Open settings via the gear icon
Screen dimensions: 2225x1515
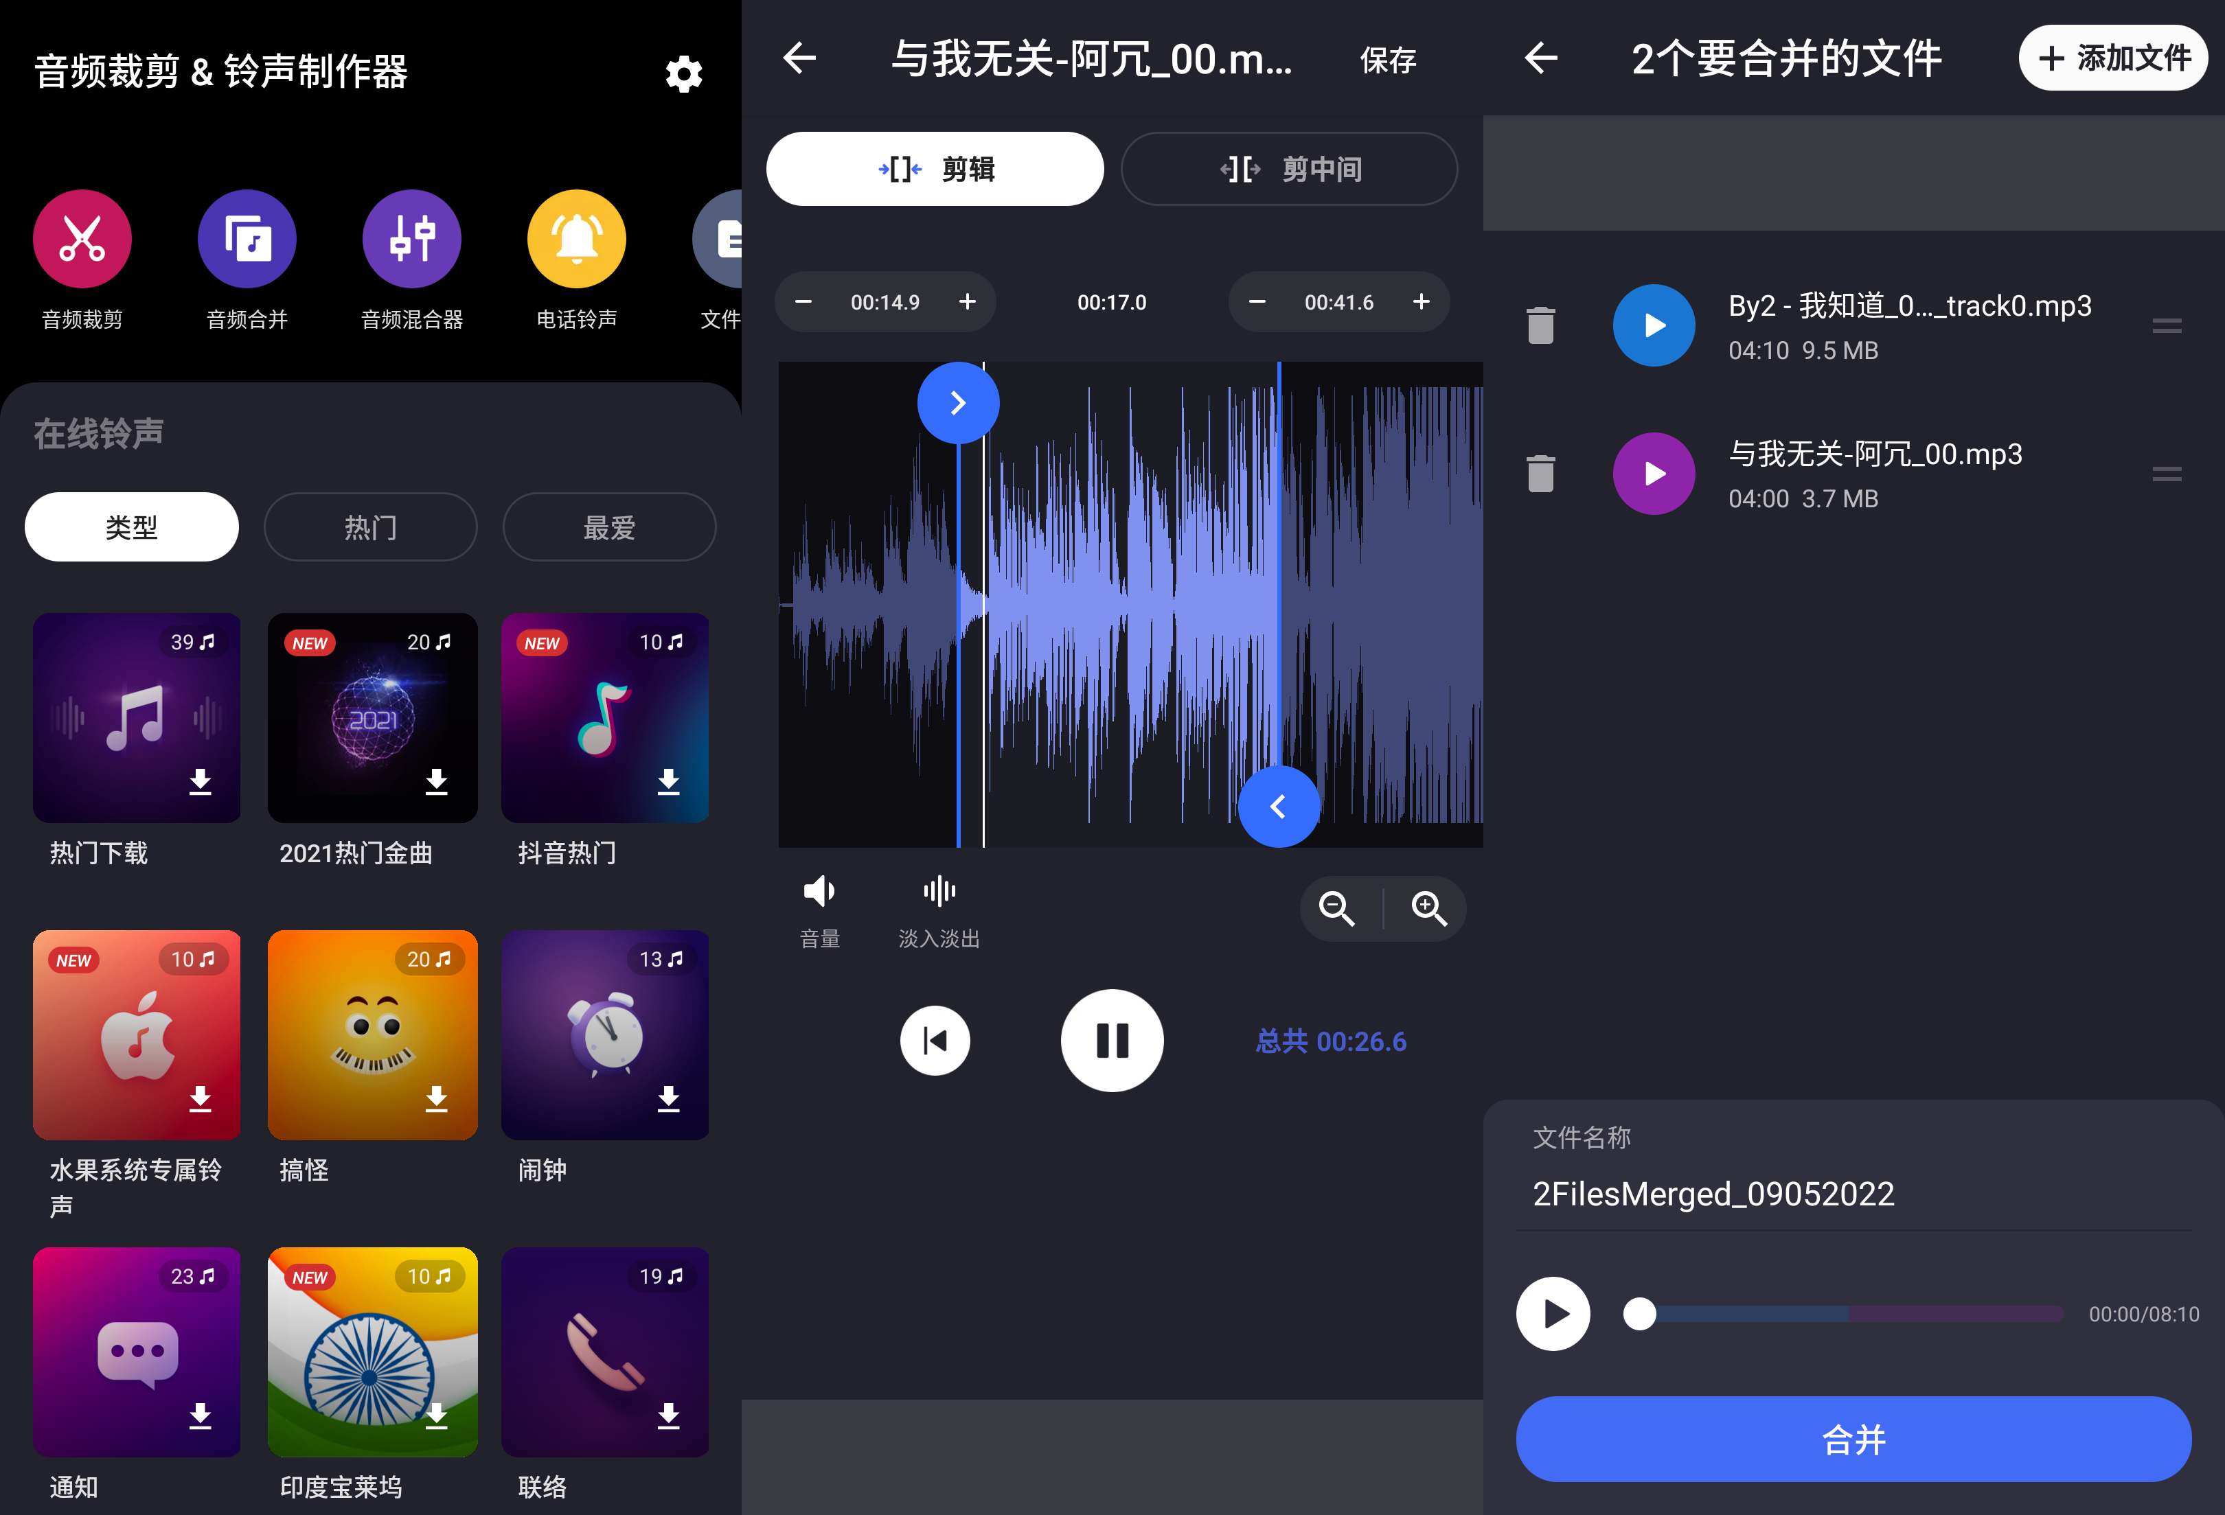(x=683, y=73)
